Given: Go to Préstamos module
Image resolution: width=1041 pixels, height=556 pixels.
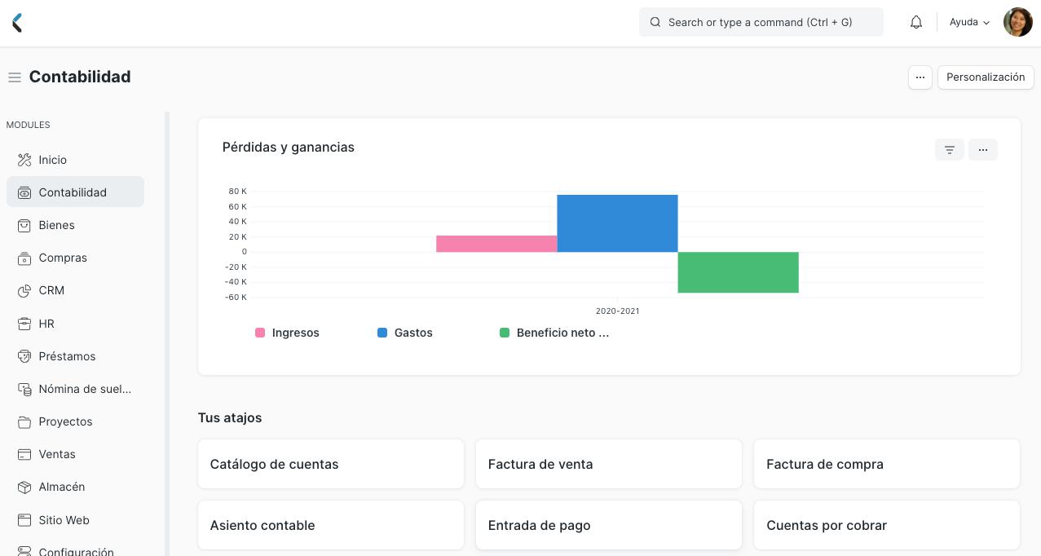Looking at the screenshot, I should click(x=75, y=356).
